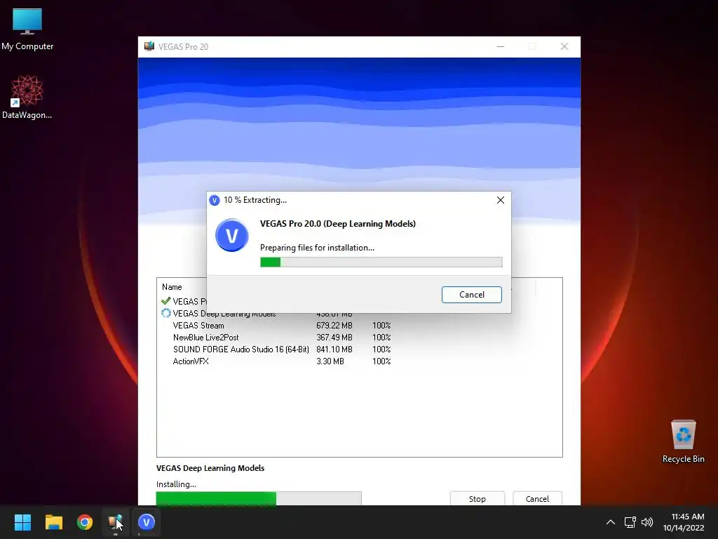Screen dimensions: 718x539
Task: Click the Installing... status text
Action: (176, 484)
